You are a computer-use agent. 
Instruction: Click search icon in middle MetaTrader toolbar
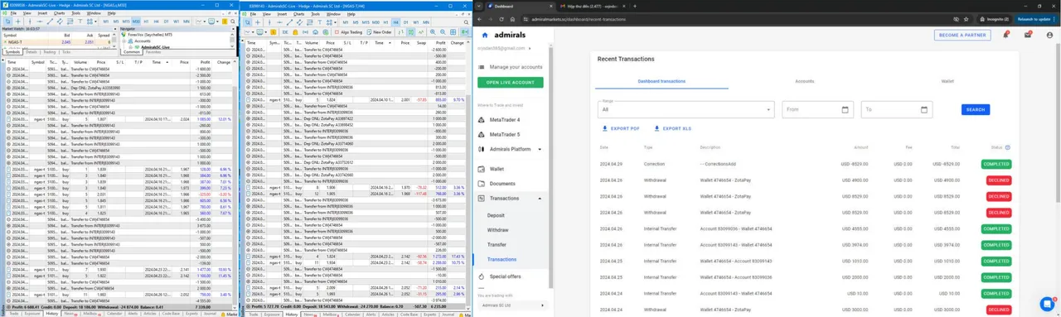click(466, 22)
